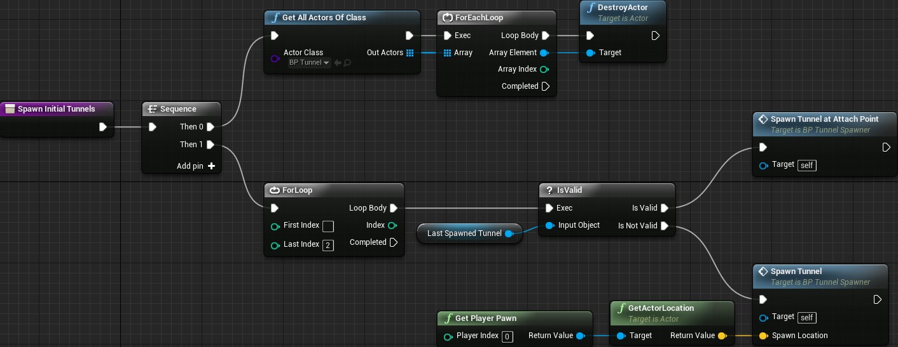Click Sequence node exec input pin
This screenshot has height=347, width=898.
[152, 127]
